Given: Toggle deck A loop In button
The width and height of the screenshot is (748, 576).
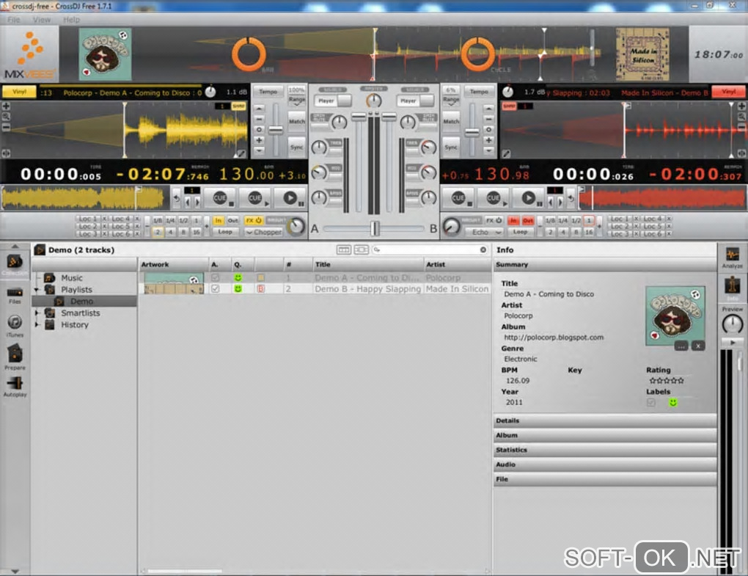Looking at the screenshot, I should (218, 220).
